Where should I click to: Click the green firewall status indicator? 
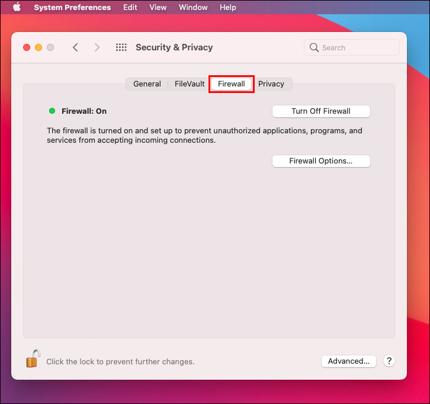pyautogui.click(x=52, y=111)
